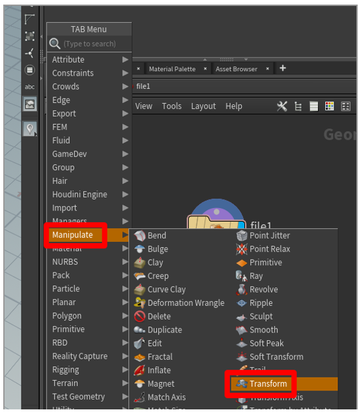
Task: Click the Ray node icon
Action: pos(242,276)
